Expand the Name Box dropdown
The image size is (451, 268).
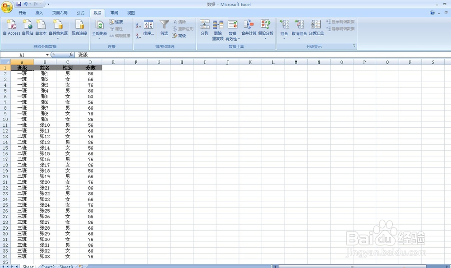pyautogui.click(x=47, y=55)
